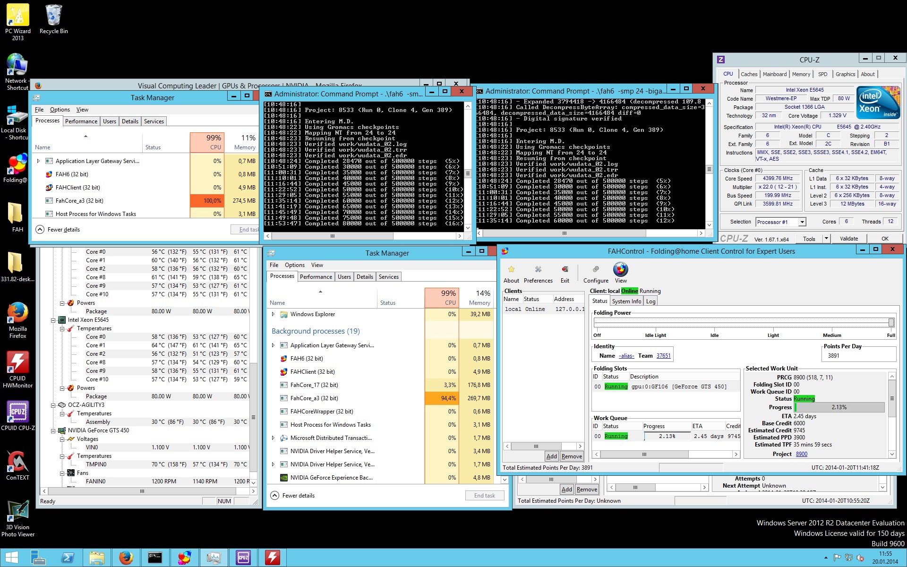Click the End task button in lower Task Manager

point(485,496)
